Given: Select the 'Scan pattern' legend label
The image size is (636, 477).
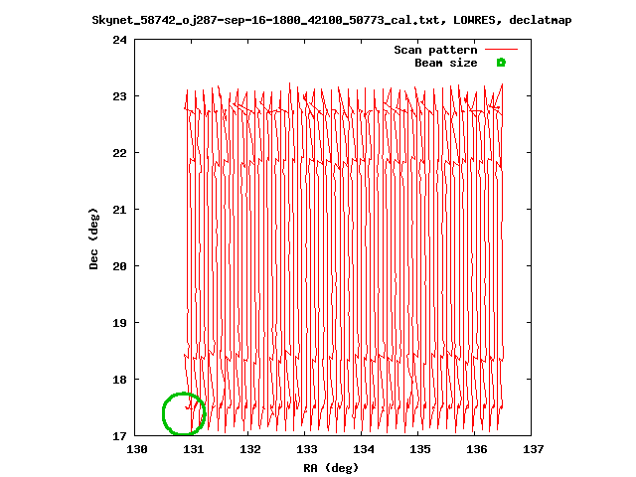Looking at the screenshot, I should 435,50.
